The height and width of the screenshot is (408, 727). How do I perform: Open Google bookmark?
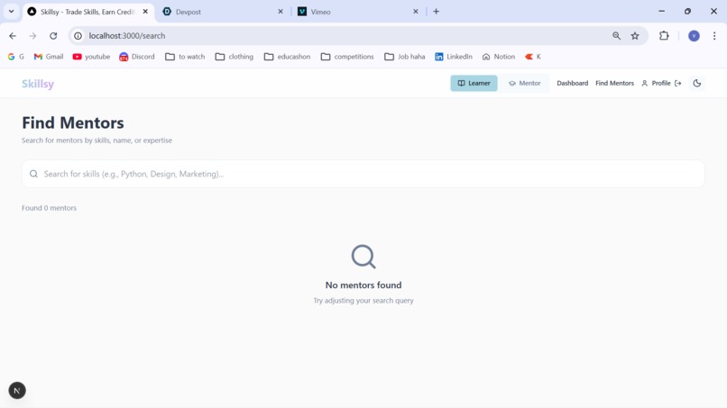point(15,57)
